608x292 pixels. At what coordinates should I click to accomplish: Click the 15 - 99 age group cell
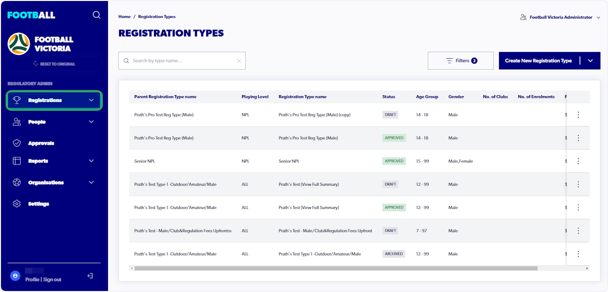pos(423,161)
